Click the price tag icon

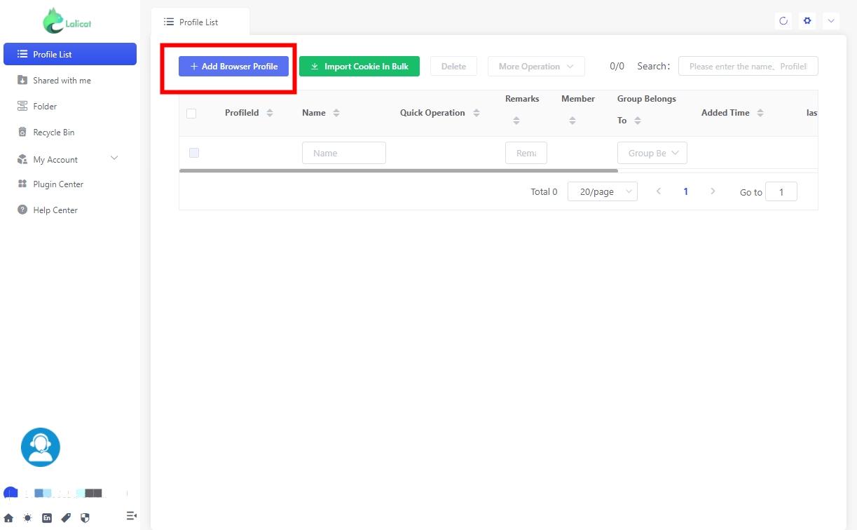pos(66,518)
